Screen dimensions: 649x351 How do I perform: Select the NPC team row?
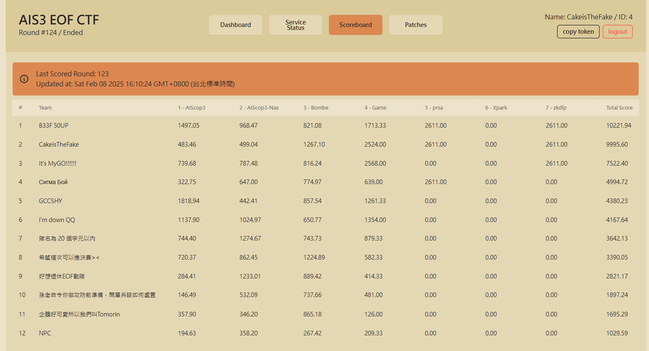326,333
